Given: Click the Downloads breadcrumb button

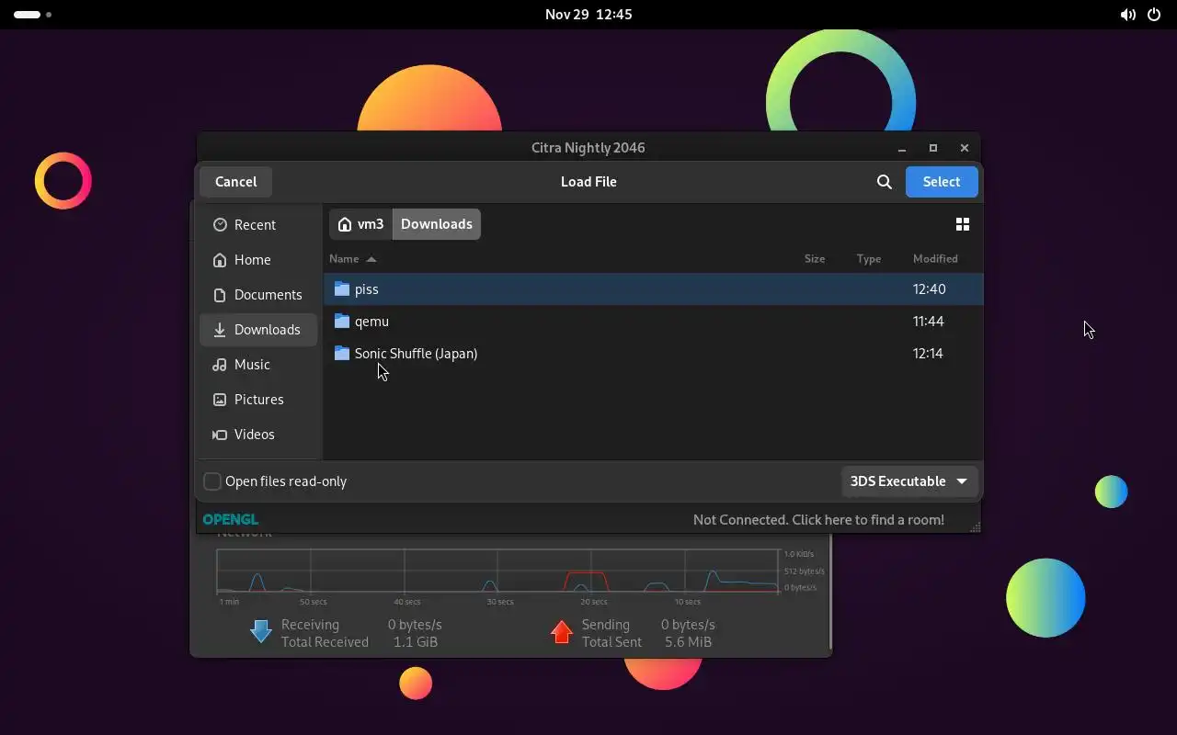Looking at the screenshot, I should tap(437, 224).
